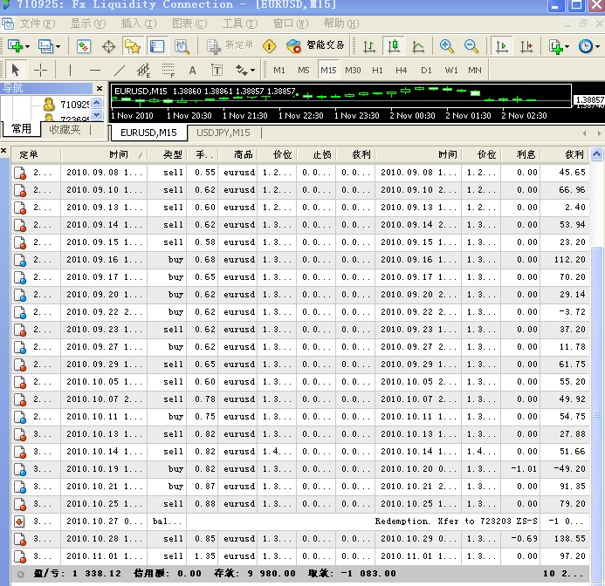Screen dimensions: 605x586
Task: Switch chart to bar chart display
Action: [369, 46]
